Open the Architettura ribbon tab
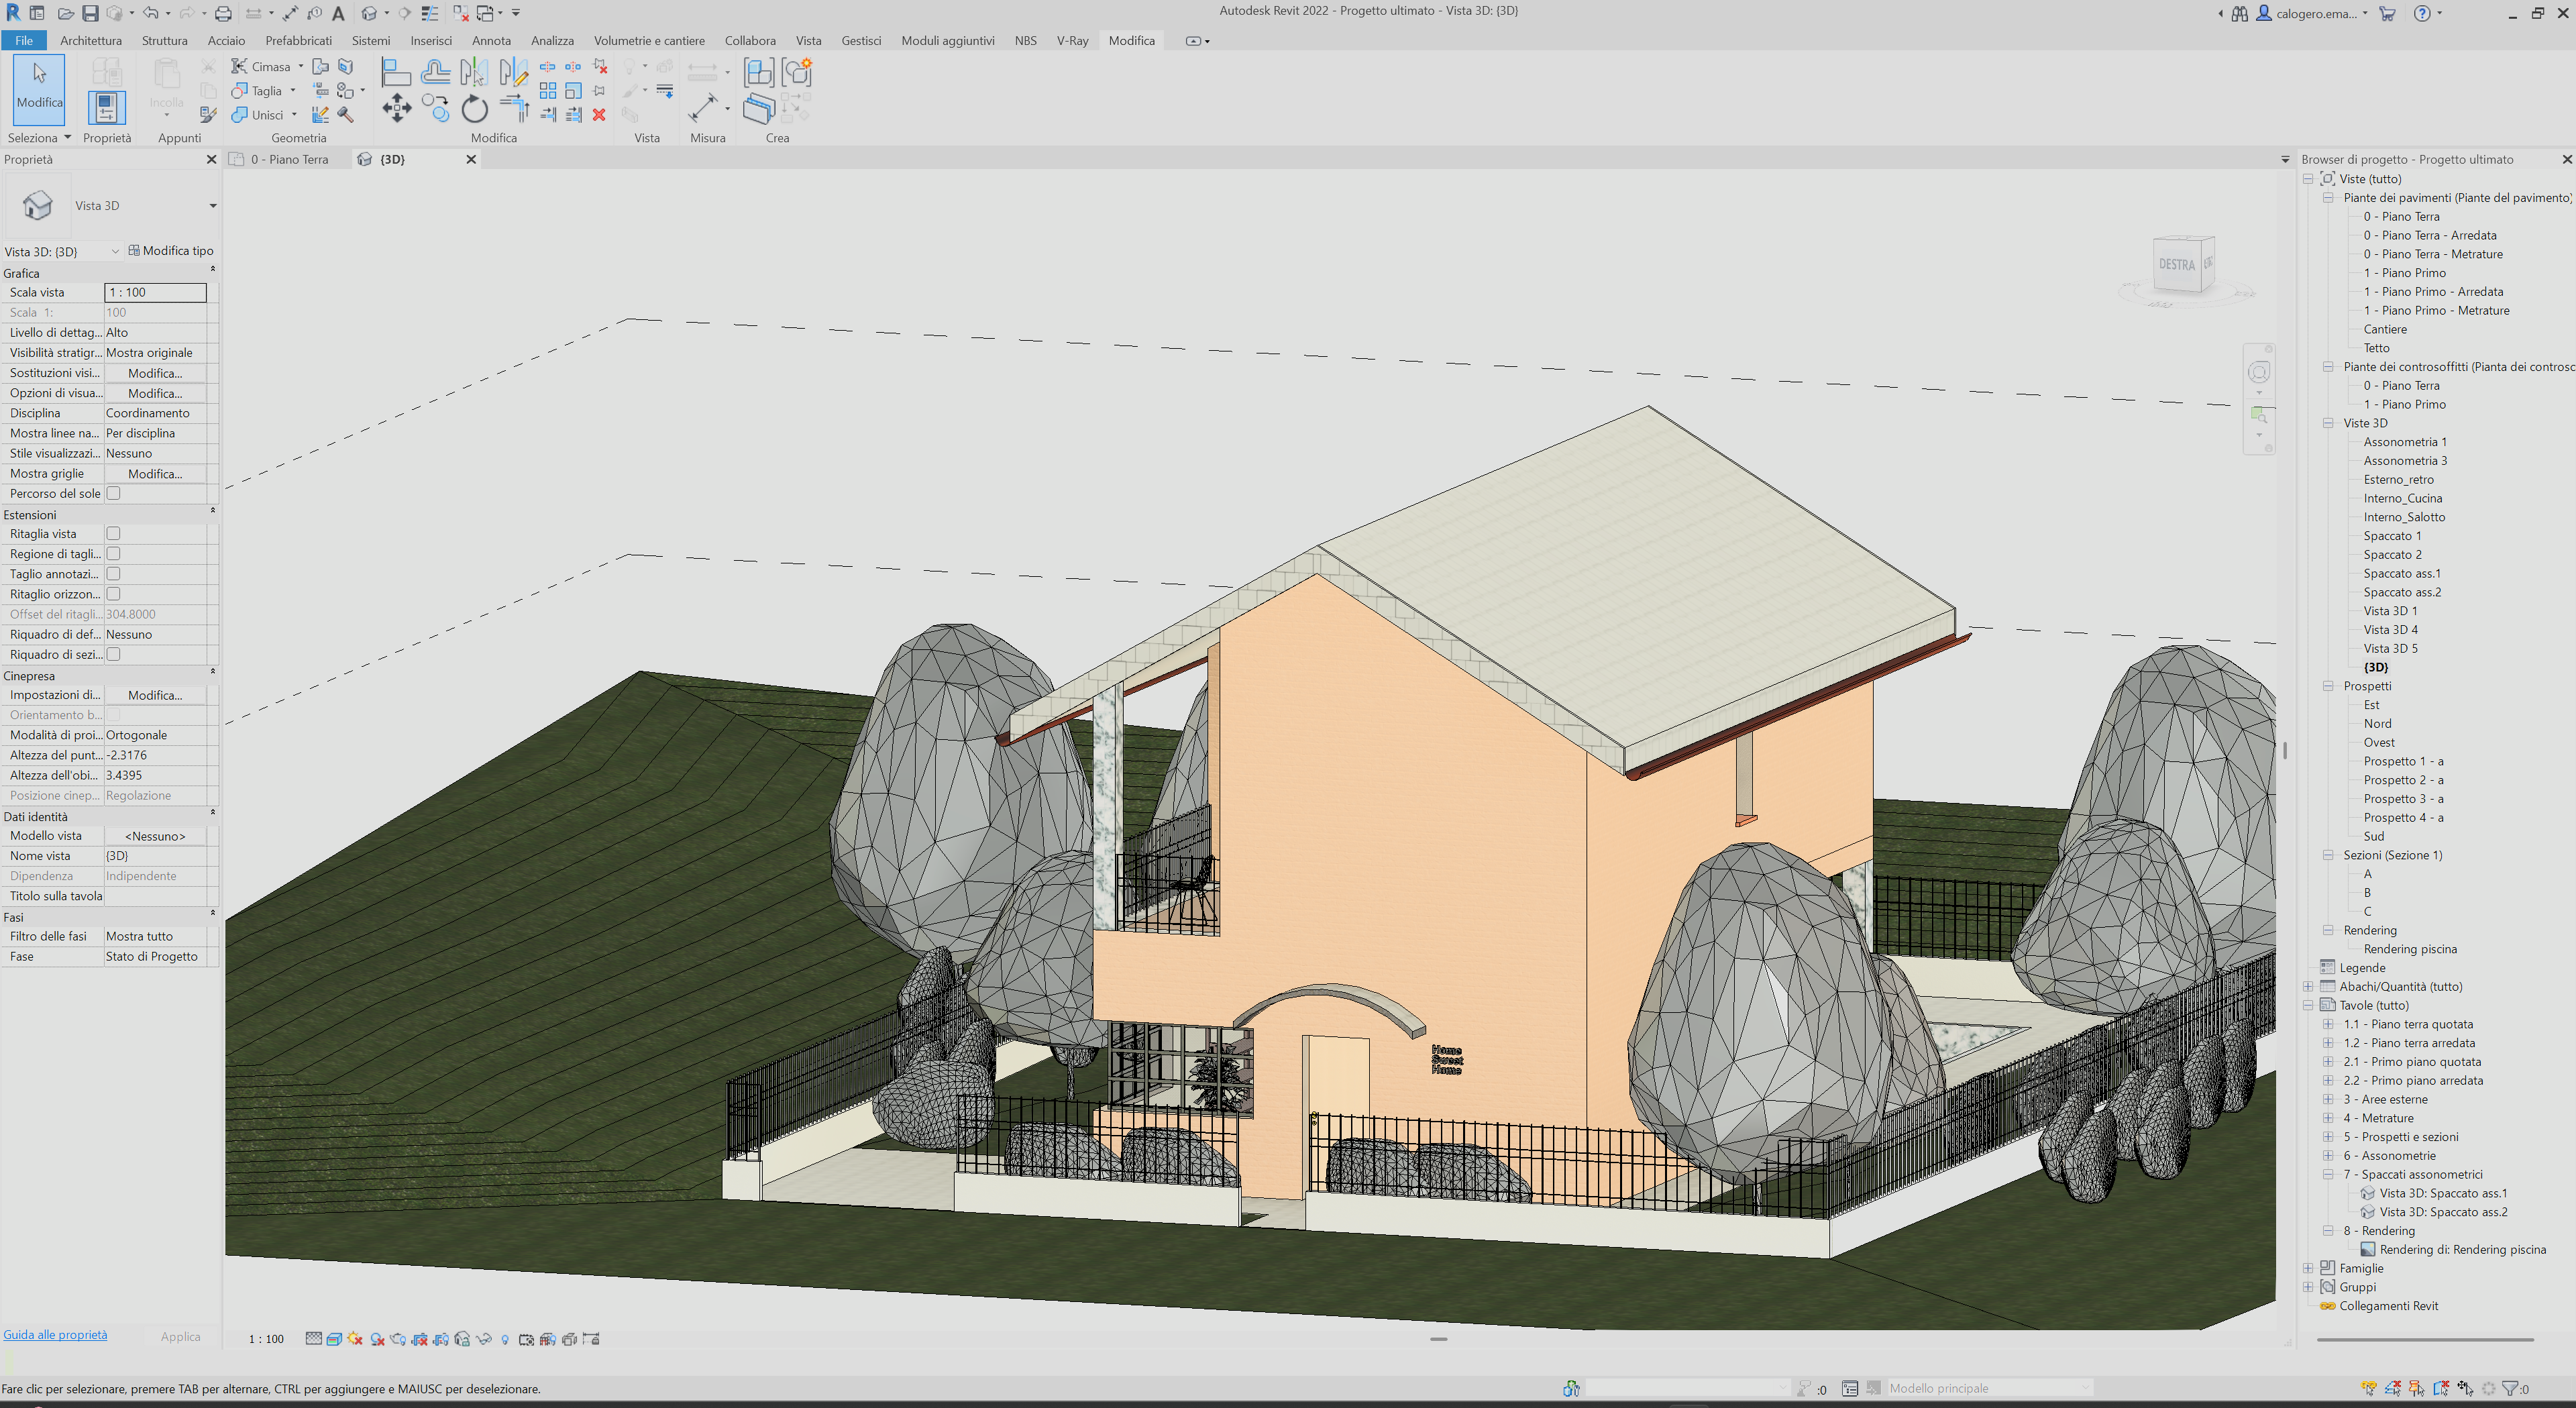 pyautogui.click(x=90, y=41)
